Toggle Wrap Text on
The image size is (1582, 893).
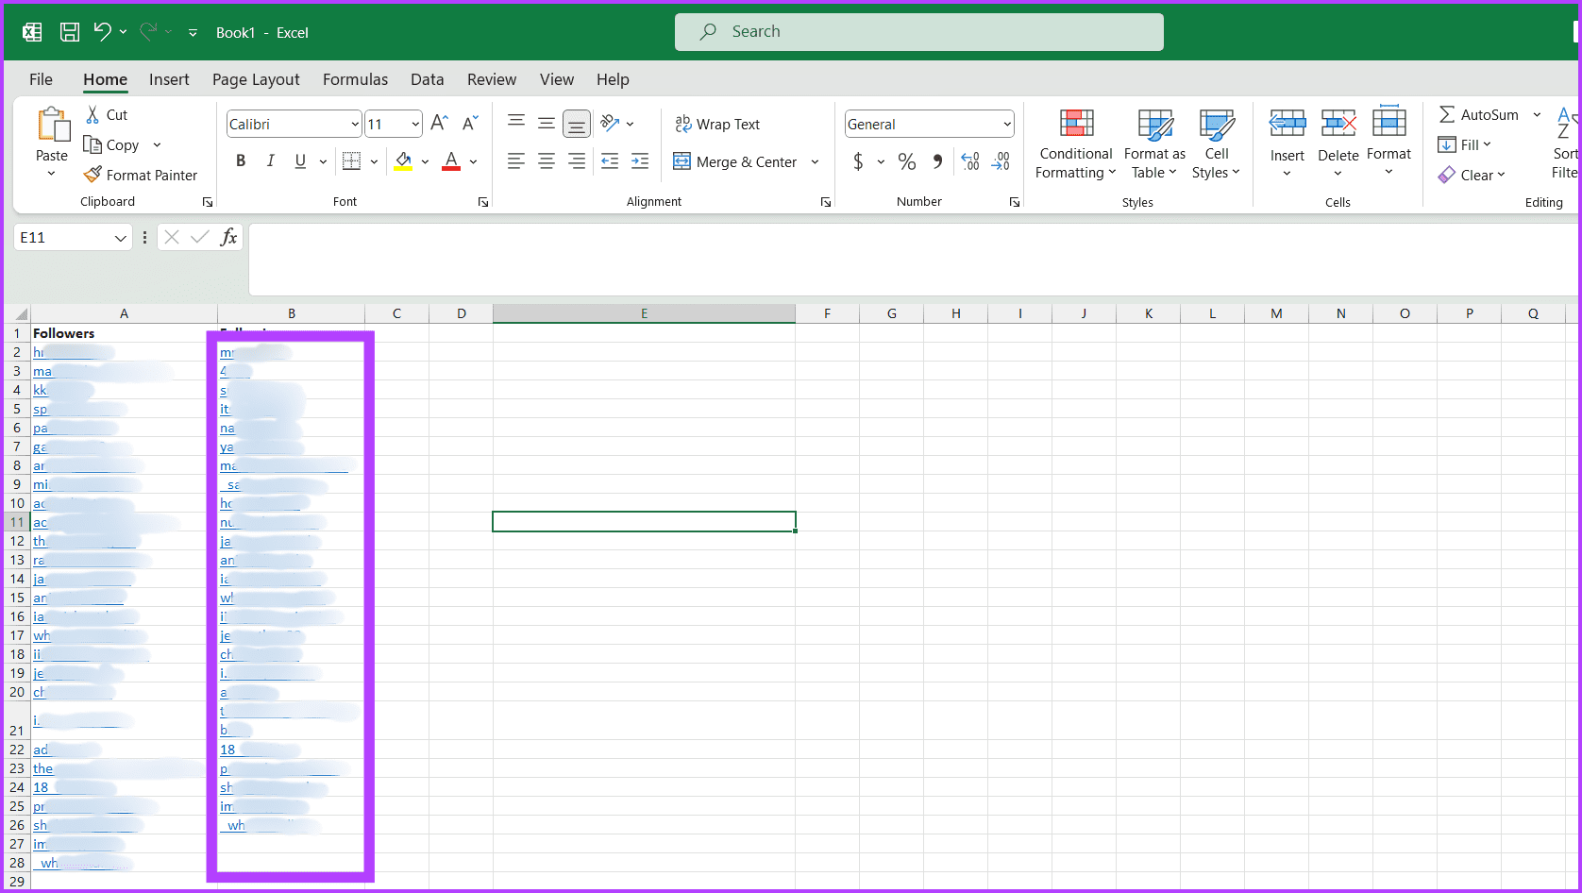tap(717, 124)
